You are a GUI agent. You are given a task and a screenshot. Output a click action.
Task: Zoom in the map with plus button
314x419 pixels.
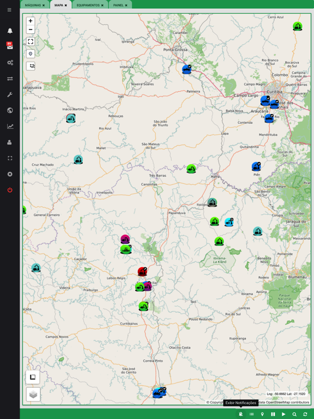tap(31, 21)
